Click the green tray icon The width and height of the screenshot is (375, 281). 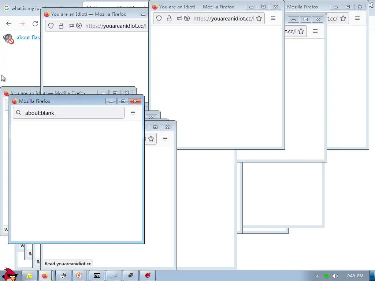[326, 276]
